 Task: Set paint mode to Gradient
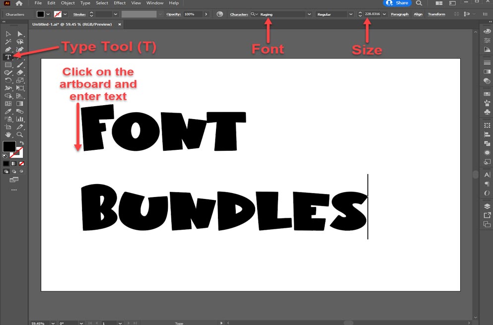point(14,163)
